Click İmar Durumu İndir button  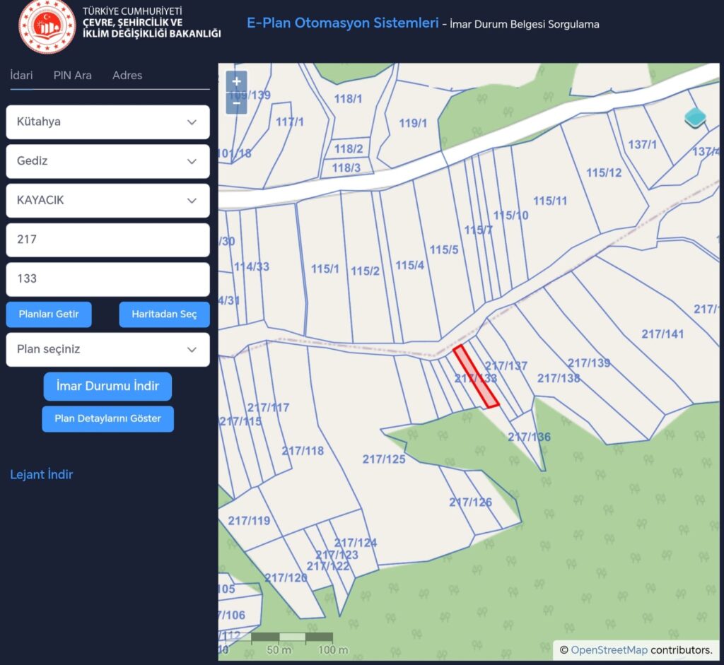107,387
